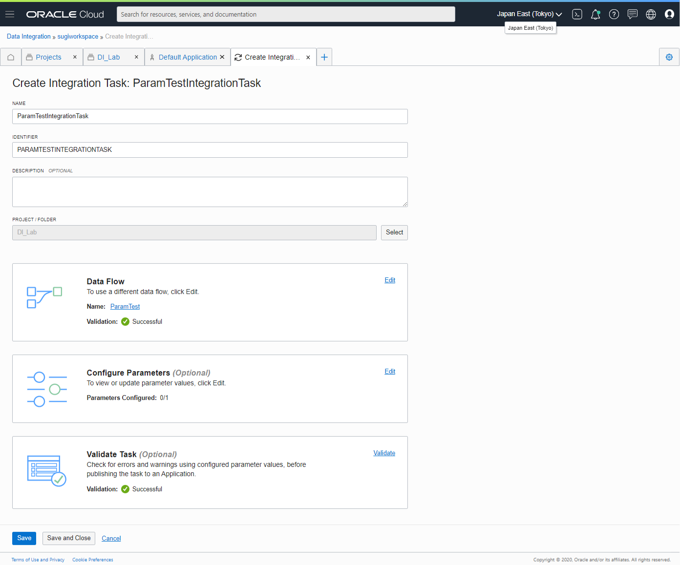
Task: Click the Validate Task success checkmark
Action: tap(125, 489)
